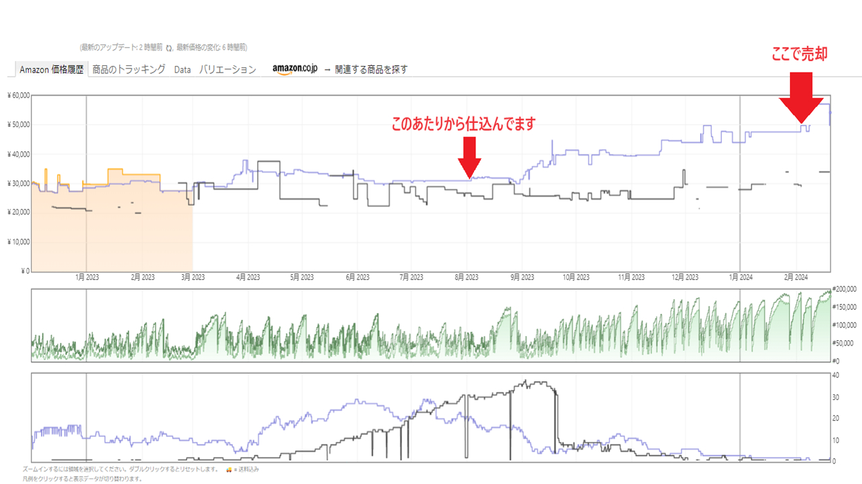Click the shipping truck icon in footer
This screenshot has height=484, width=862.
point(229,469)
